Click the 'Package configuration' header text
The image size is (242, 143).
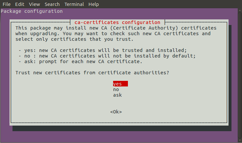(32, 11)
